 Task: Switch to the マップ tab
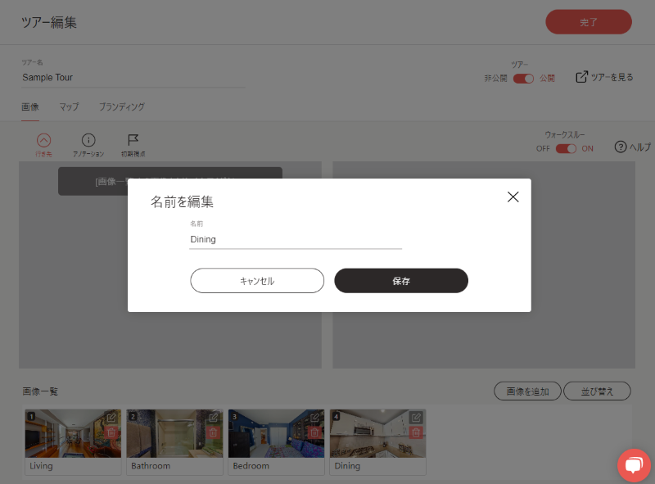point(69,107)
